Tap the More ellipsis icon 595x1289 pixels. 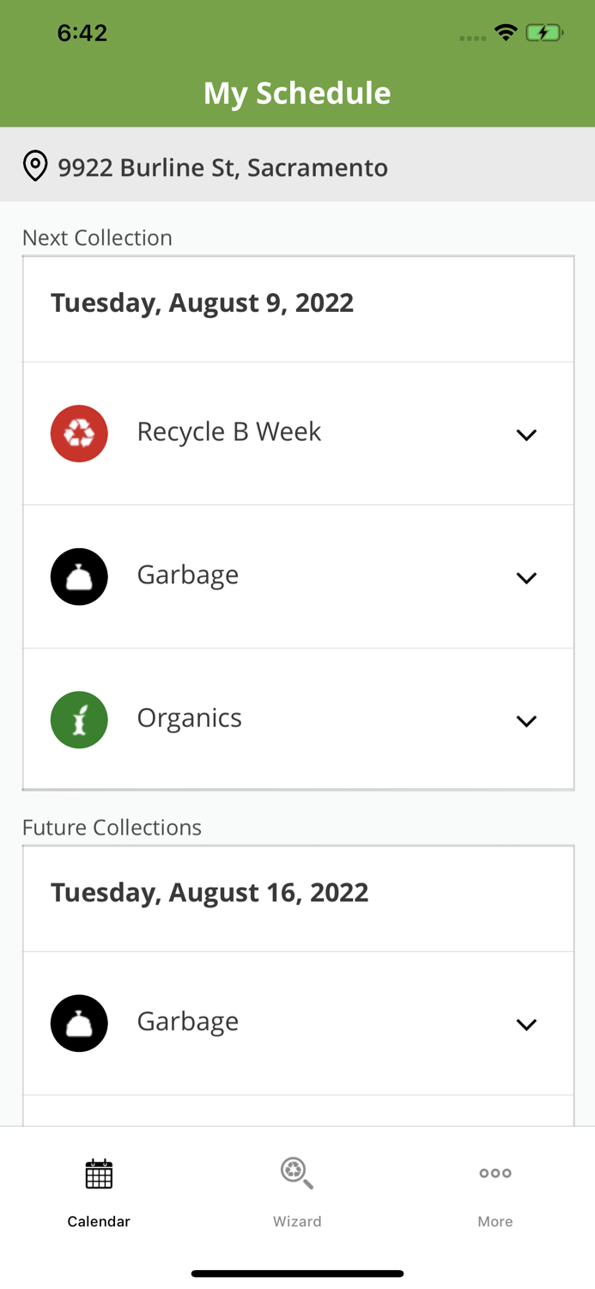(x=495, y=1172)
